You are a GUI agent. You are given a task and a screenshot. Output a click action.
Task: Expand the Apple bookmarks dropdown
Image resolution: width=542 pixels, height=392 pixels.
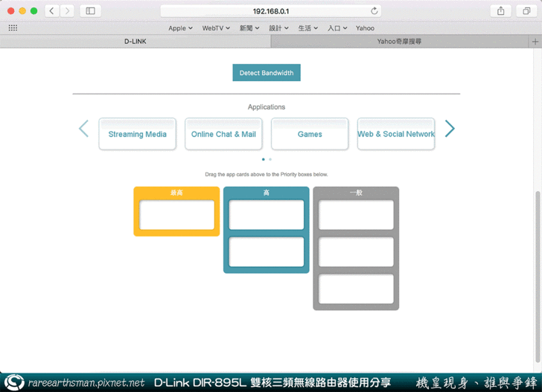[180, 28]
